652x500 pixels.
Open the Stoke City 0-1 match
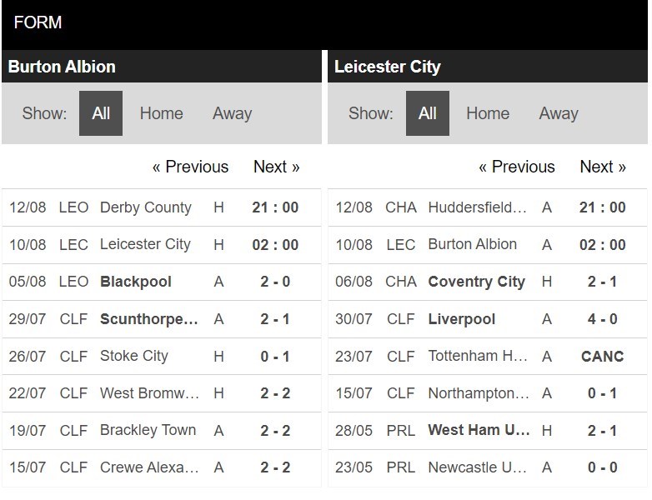pyautogui.click(x=162, y=356)
